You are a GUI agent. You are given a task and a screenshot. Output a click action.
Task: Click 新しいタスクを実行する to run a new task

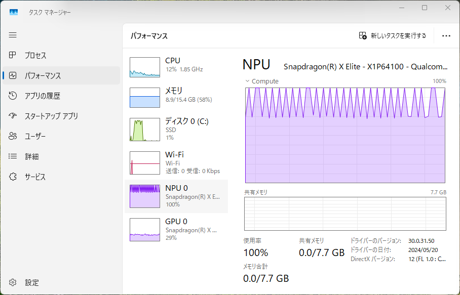393,36
